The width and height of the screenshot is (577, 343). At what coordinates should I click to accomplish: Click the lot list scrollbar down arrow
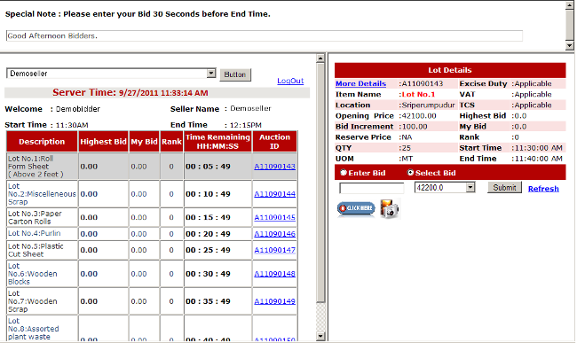tap(320, 336)
